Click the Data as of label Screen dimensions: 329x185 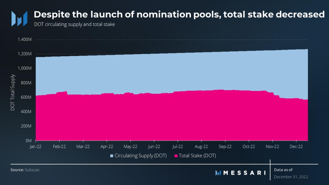pyautogui.click(x=283, y=170)
